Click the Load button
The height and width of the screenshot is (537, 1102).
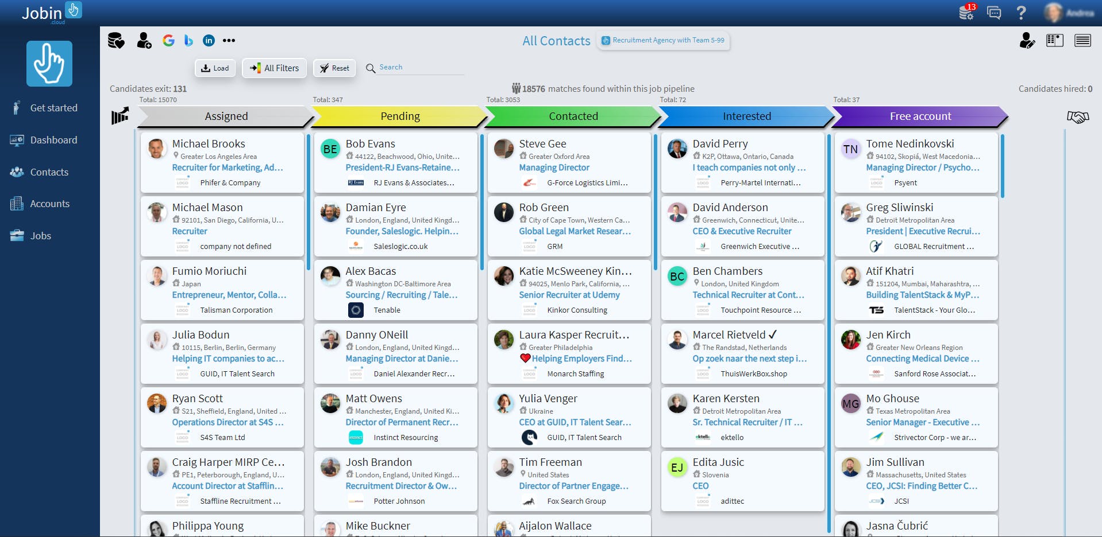(x=215, y=68)
